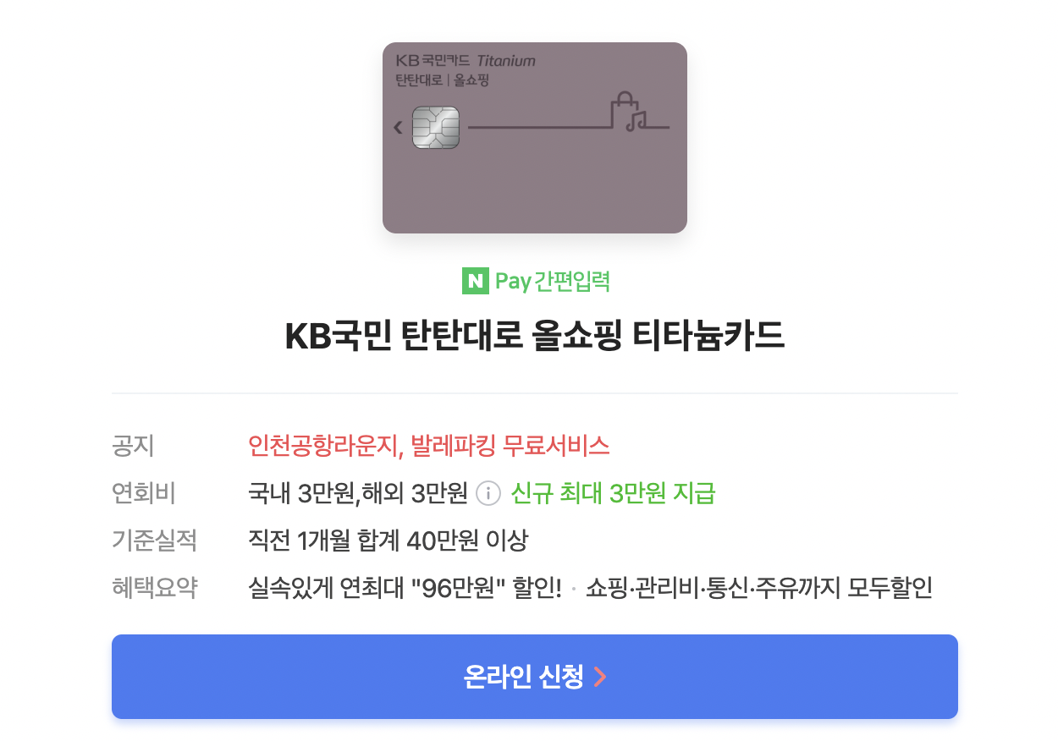Click the music note icon on the card
Viewport: 1058px width, 741px height.
coord(636,120)
